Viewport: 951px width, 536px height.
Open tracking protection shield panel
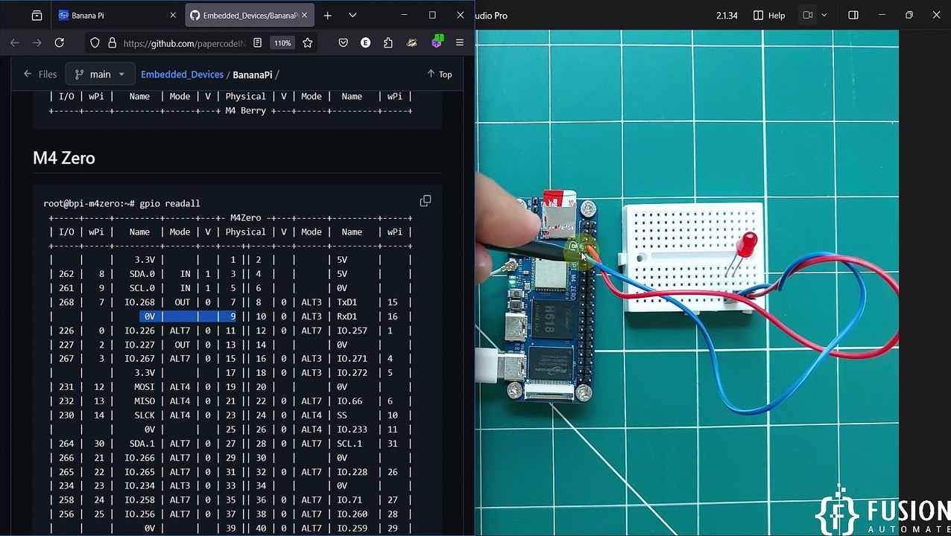coord(95,43)
